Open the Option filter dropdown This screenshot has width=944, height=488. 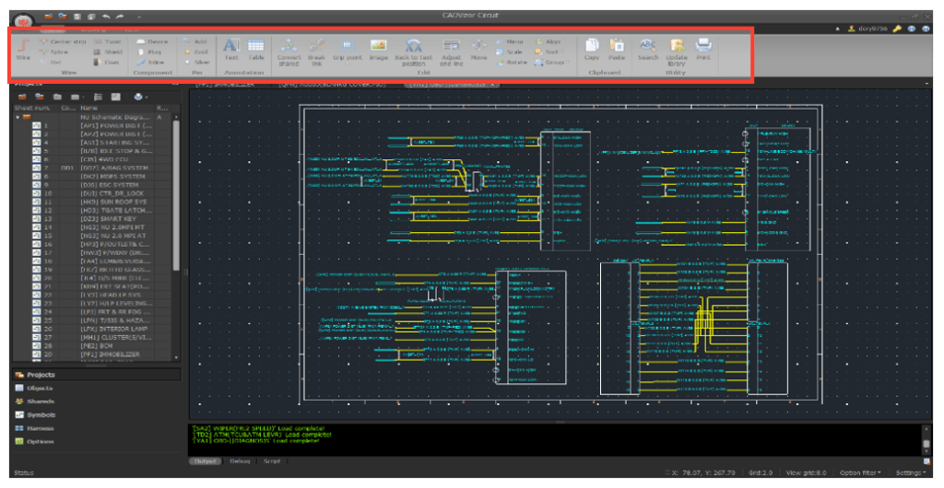click(x=859, y=473)
